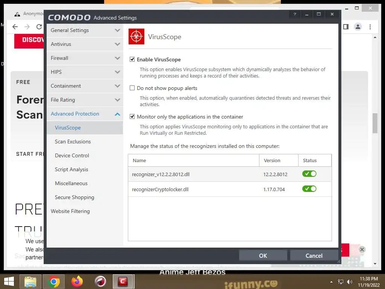
Task: Click the browser scrollbar down arrow
Action: 375,264
